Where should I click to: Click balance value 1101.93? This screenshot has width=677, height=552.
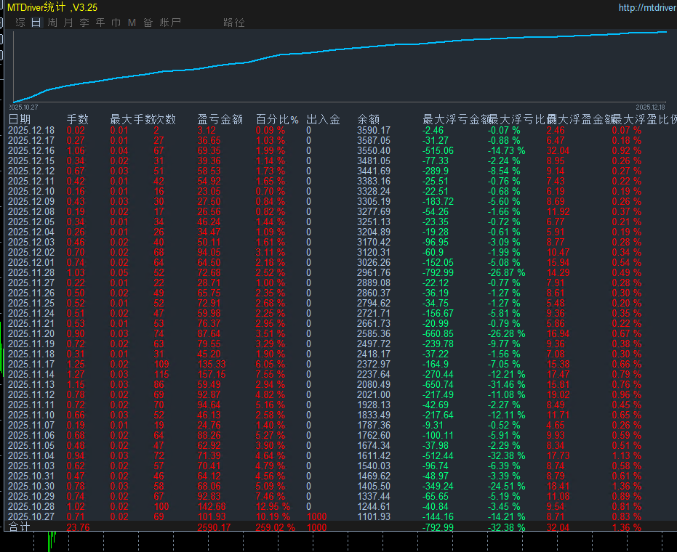tap(374, 516)
